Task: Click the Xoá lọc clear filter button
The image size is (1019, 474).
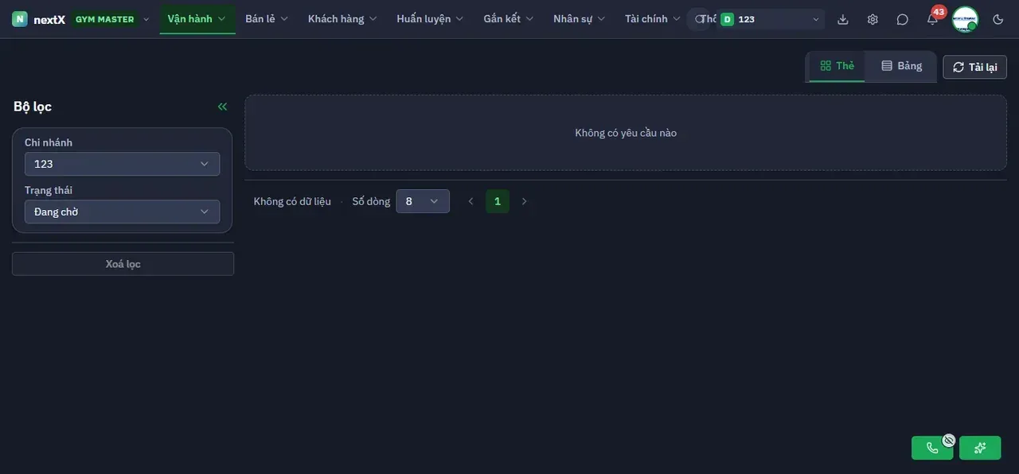Action: click(x=123, y=264)
